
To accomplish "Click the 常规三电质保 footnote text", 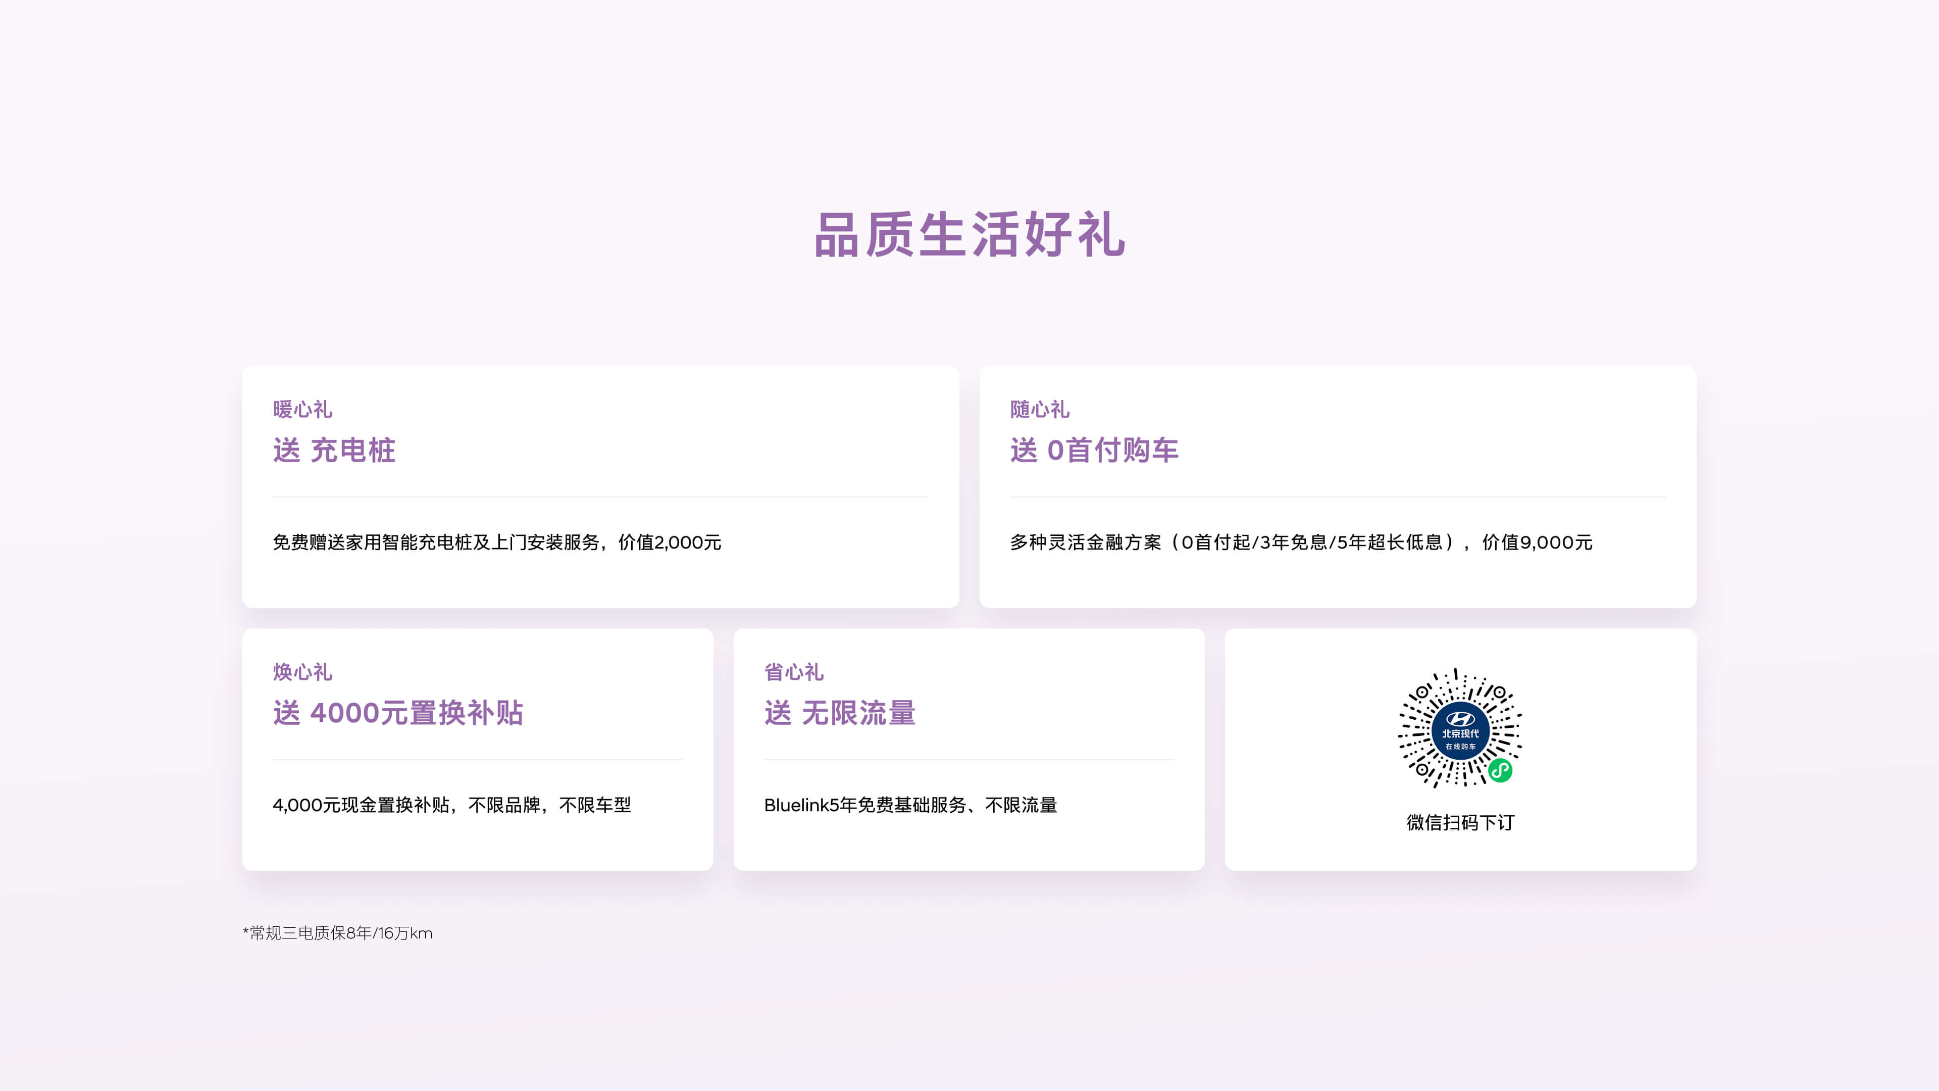I will click(338, 933).
